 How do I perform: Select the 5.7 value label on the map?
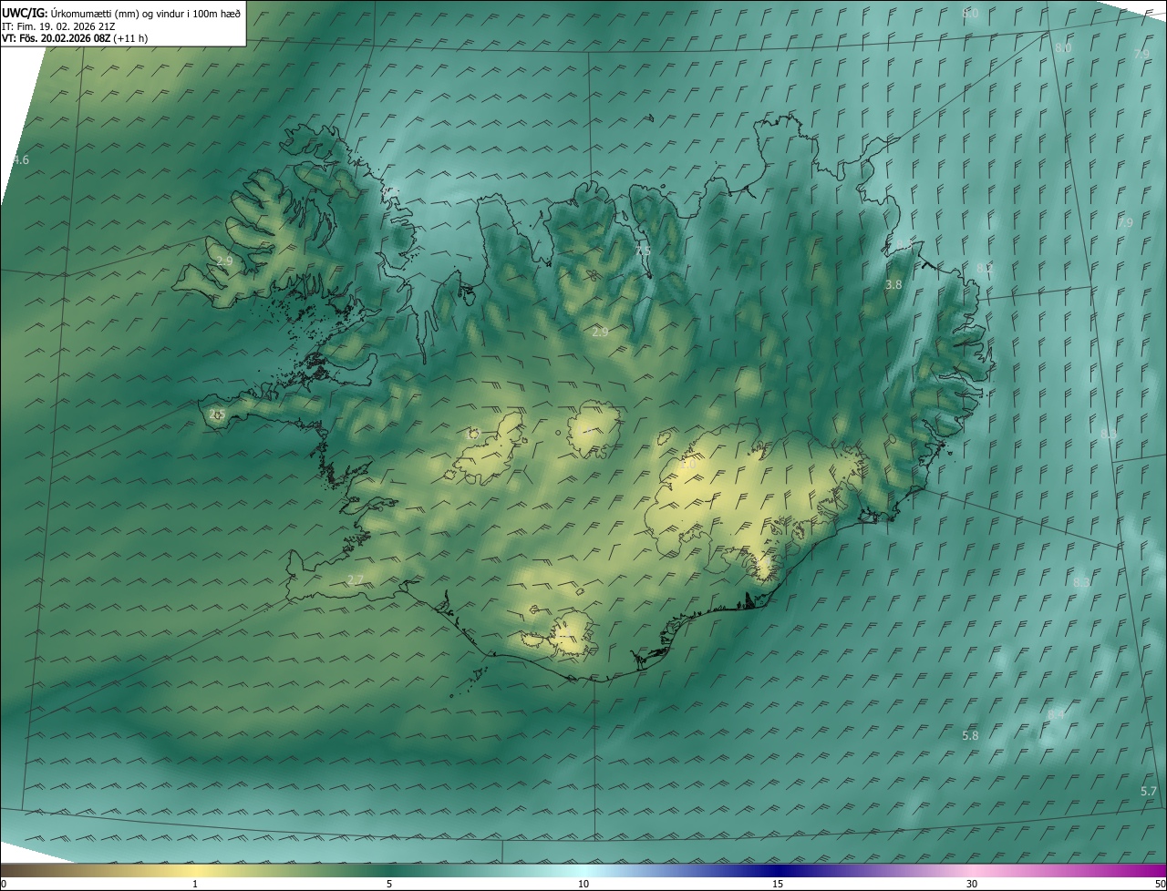(1149, 792)
